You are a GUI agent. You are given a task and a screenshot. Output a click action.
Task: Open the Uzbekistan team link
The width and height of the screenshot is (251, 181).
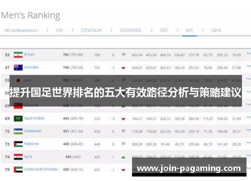click(x=33, y=131)
